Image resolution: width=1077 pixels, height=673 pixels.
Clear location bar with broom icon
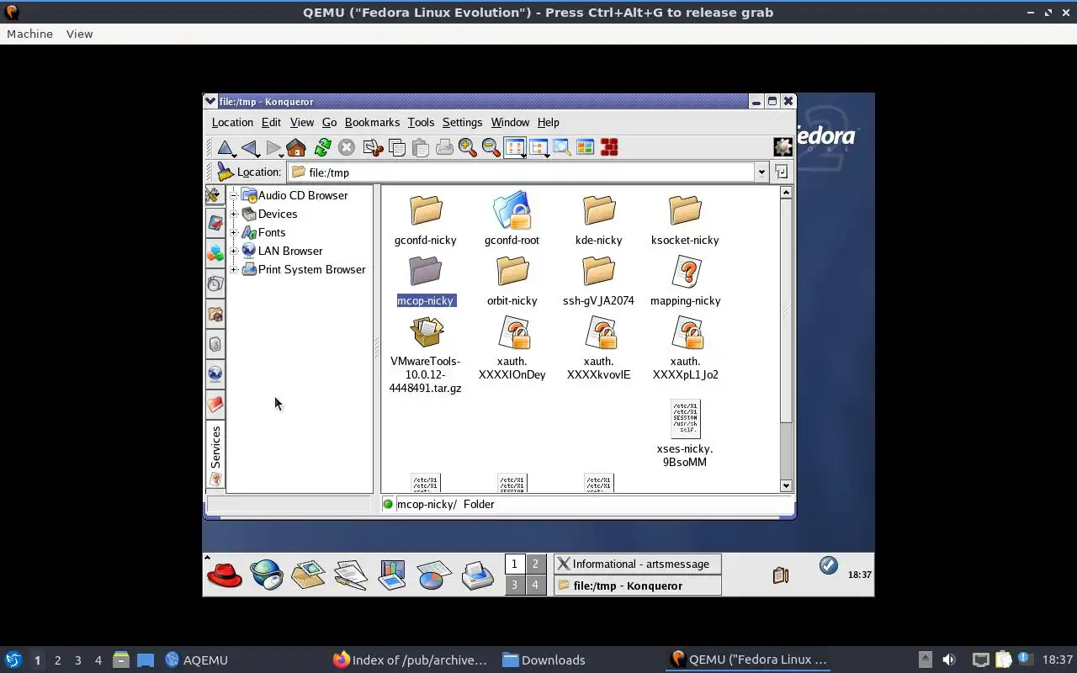225,172
